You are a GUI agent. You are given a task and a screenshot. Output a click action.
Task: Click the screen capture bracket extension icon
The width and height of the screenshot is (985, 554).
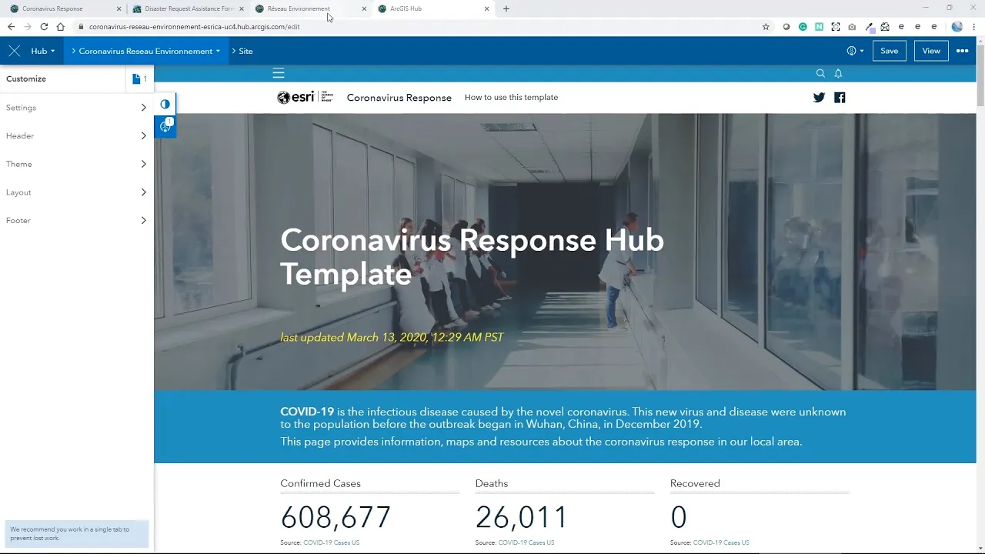836,26
